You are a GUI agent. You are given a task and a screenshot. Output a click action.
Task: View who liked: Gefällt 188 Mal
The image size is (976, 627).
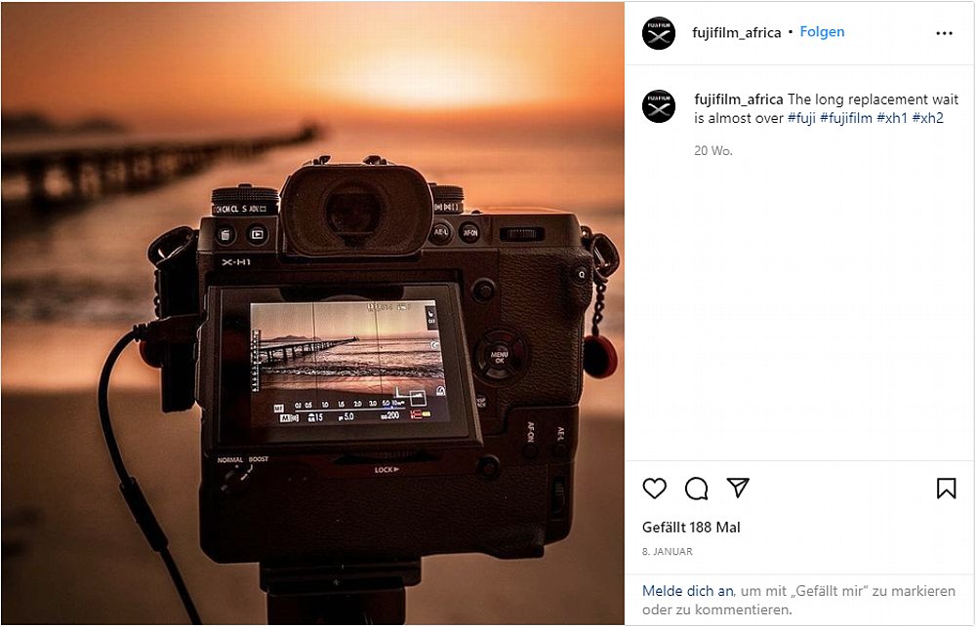tap(691, 528)
